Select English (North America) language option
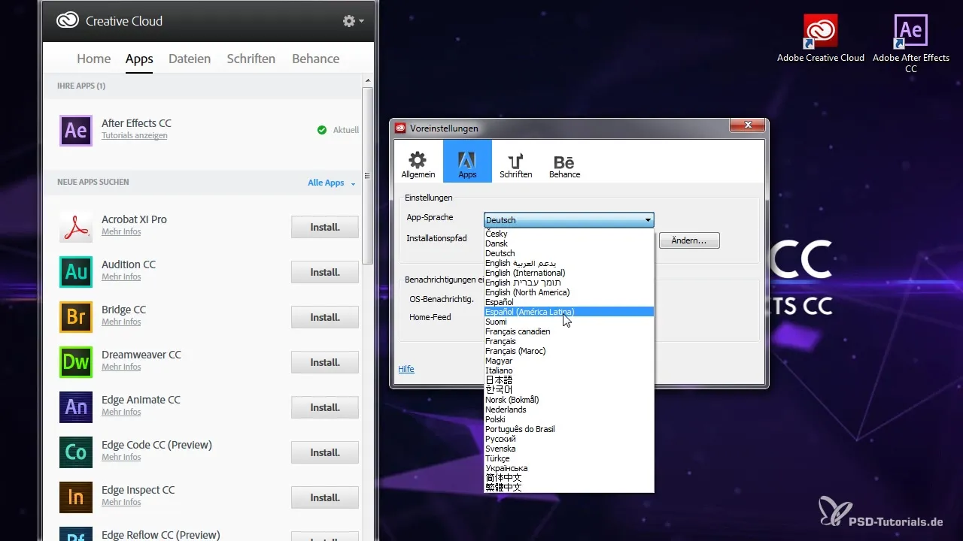Image resolution: width=963 pixels, height=541 pixels. [x=569, y=292]
